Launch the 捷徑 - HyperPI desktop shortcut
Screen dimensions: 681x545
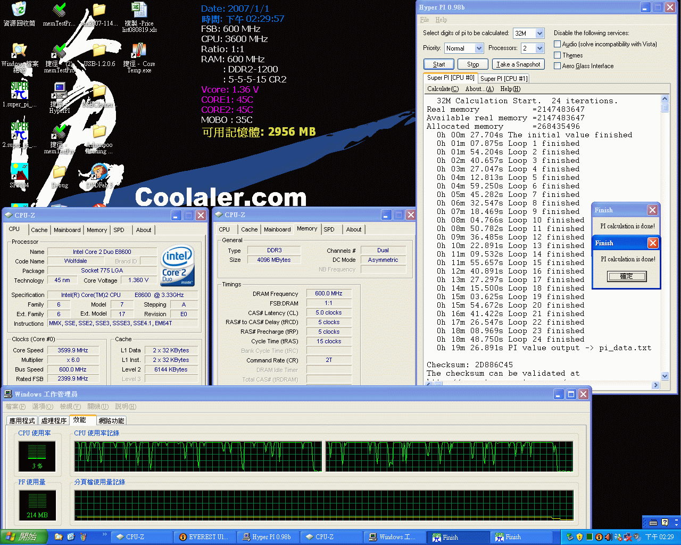coord(59,97)
